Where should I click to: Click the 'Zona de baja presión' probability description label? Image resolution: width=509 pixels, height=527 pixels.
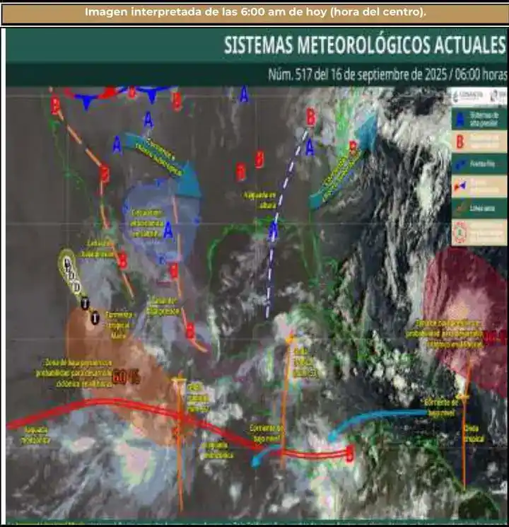[74, 373]
